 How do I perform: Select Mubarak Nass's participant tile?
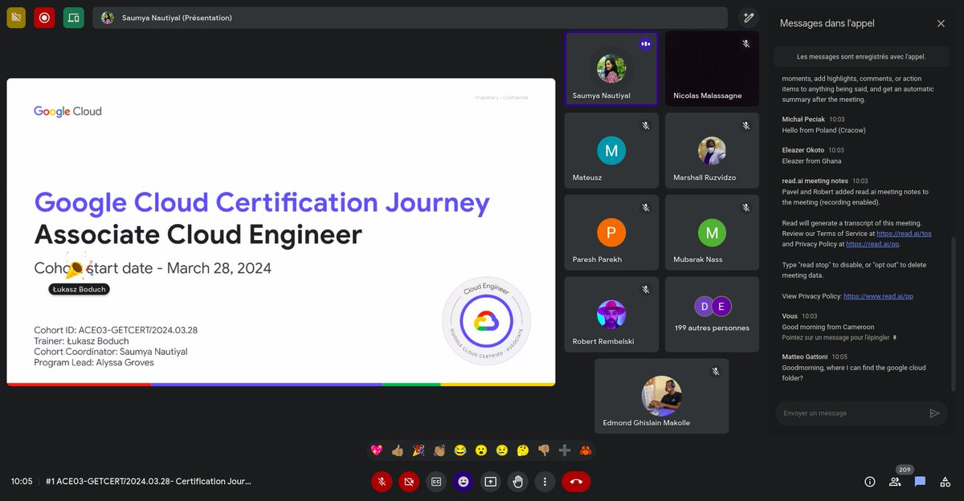click(x=712, y=233)
